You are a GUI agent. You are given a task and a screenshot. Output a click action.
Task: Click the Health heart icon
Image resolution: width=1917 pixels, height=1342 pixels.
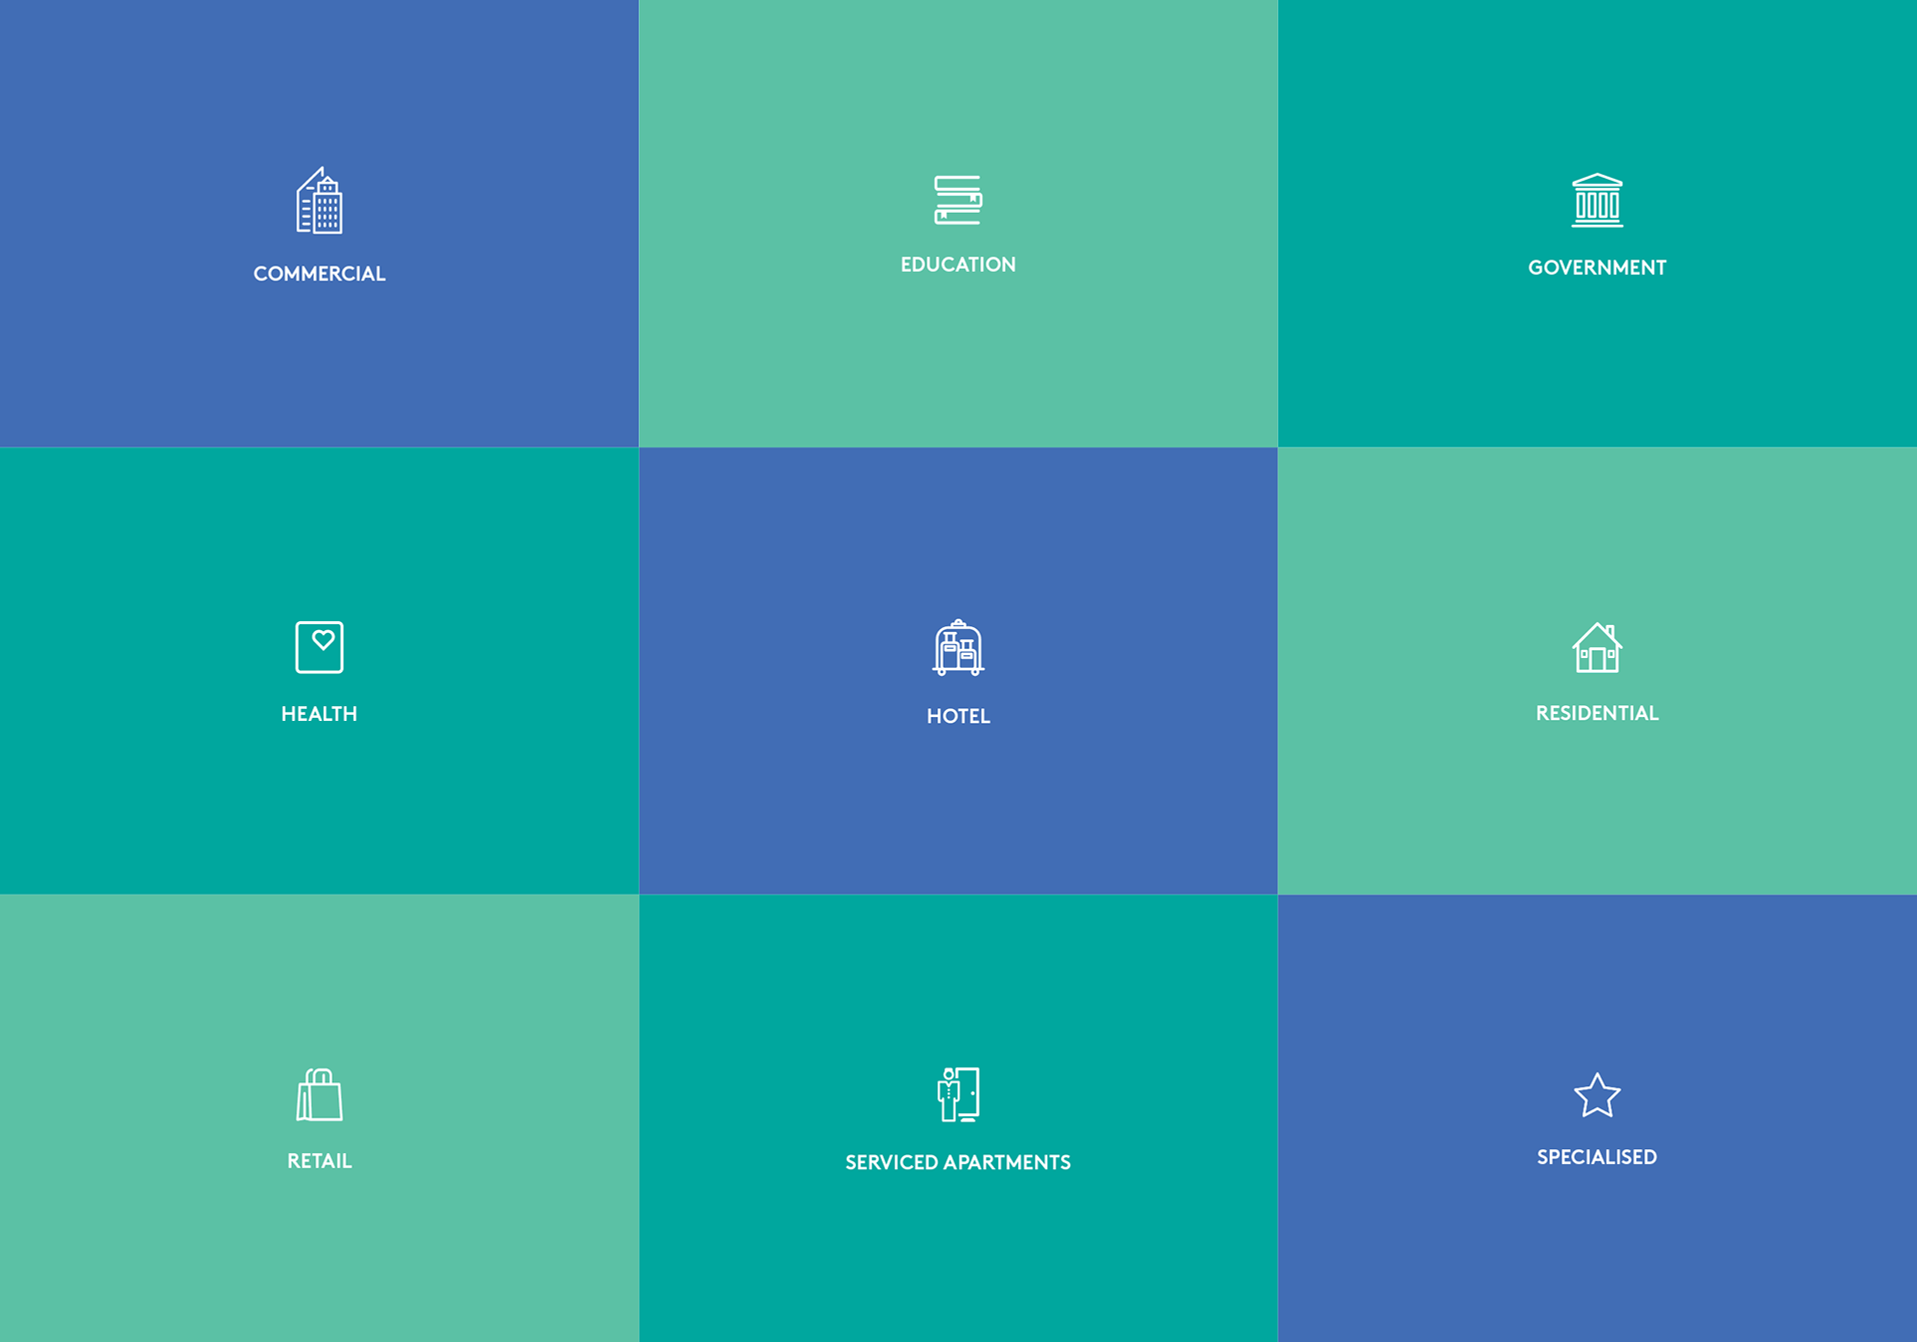[x=319, y=647]
